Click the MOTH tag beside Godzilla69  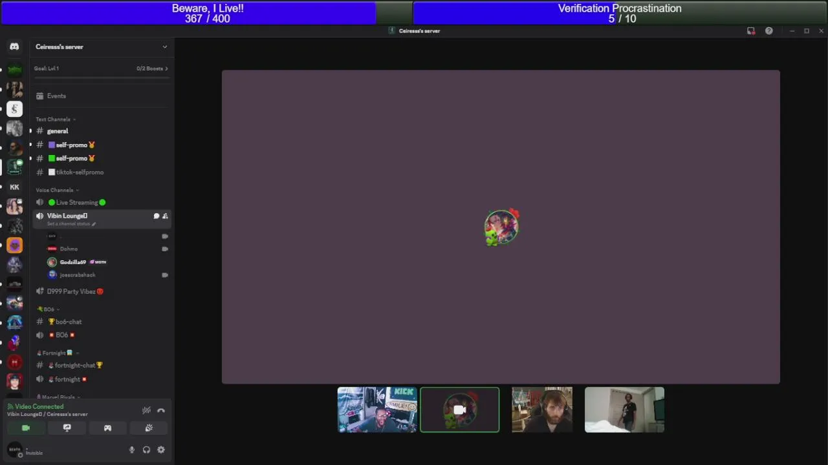[98, 262]
